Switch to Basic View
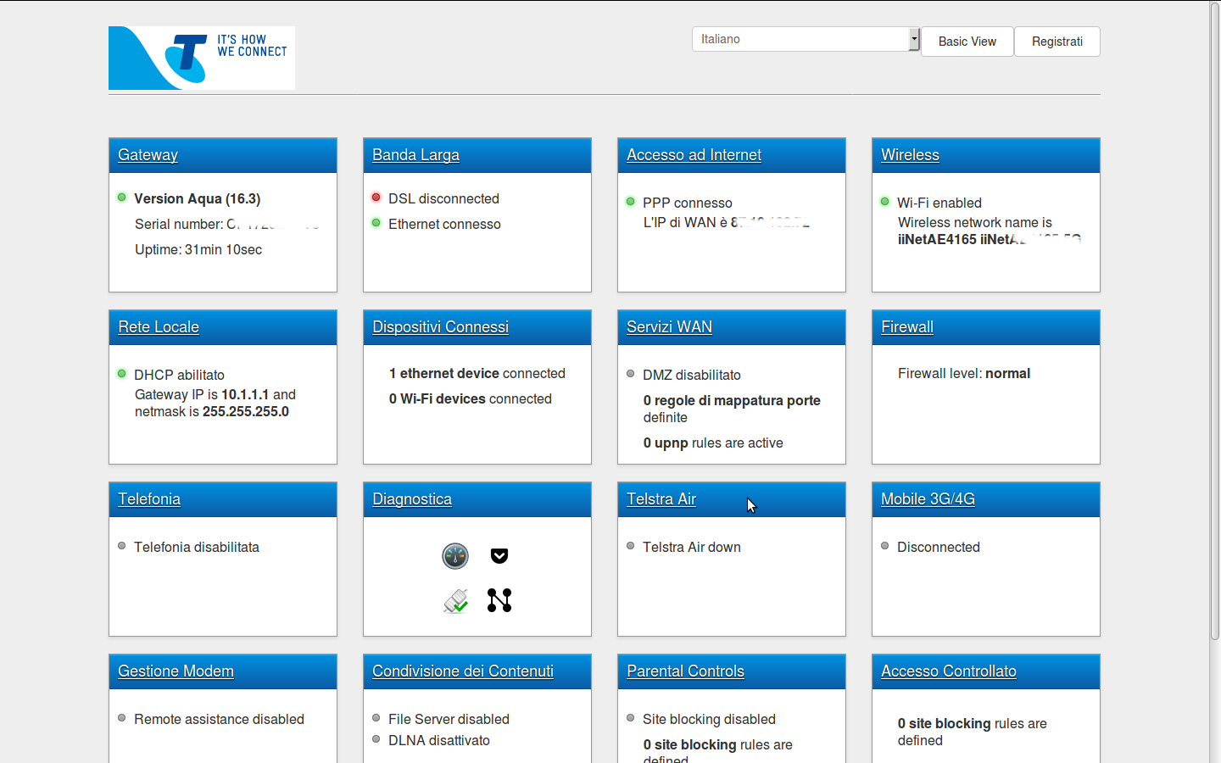Viewport: 1221px width, 763px height. pos(967,42)
